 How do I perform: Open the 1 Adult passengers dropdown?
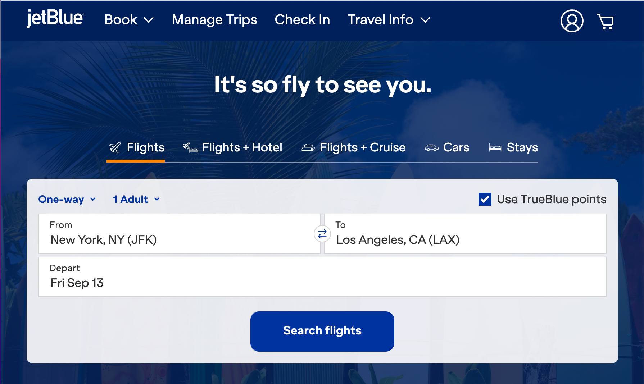click(136, 199)
